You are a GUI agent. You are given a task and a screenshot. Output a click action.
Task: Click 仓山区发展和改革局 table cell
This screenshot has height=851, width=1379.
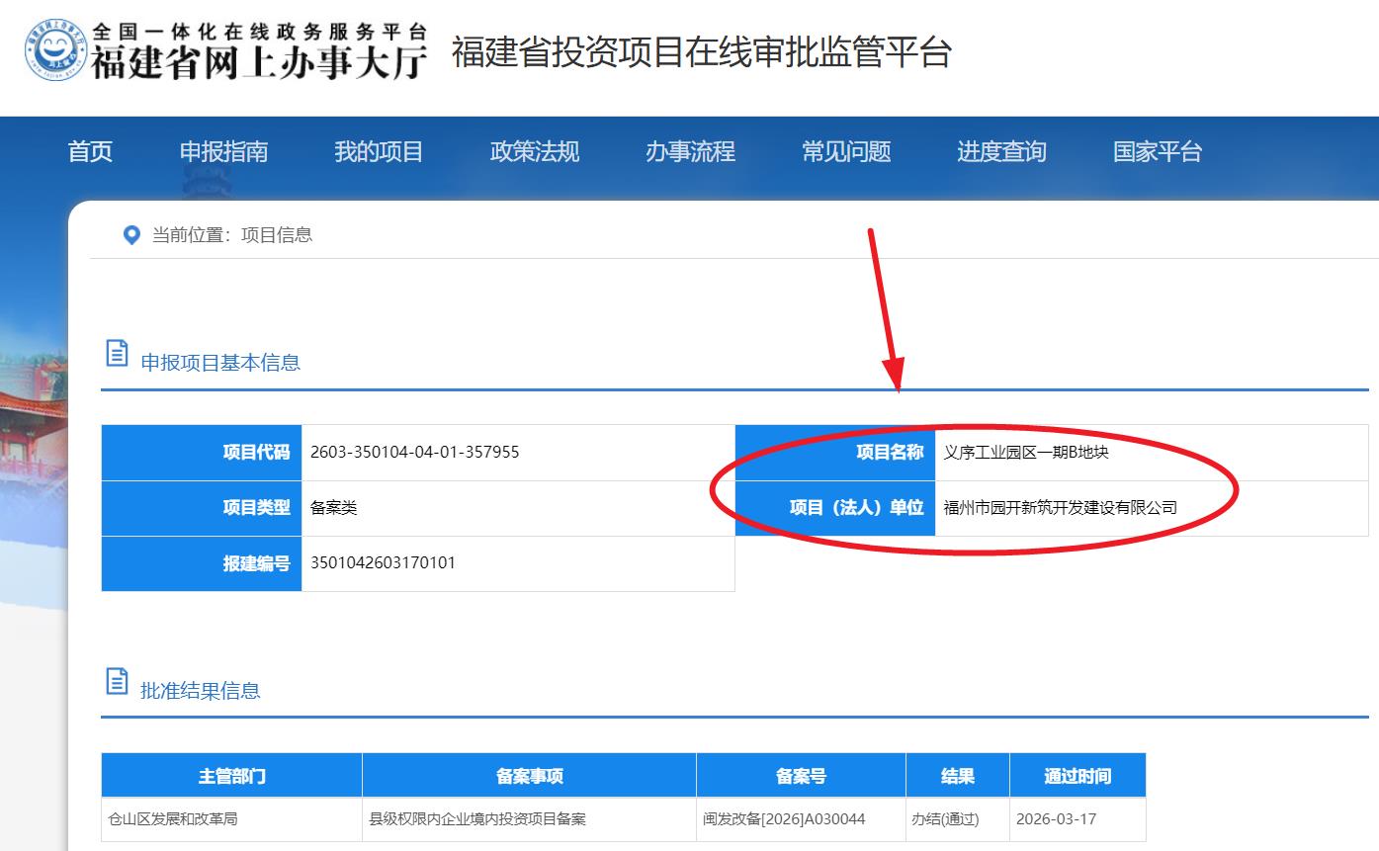[x=173, y=819]
